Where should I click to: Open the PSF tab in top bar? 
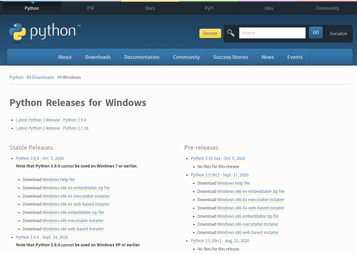coord(91,8)
